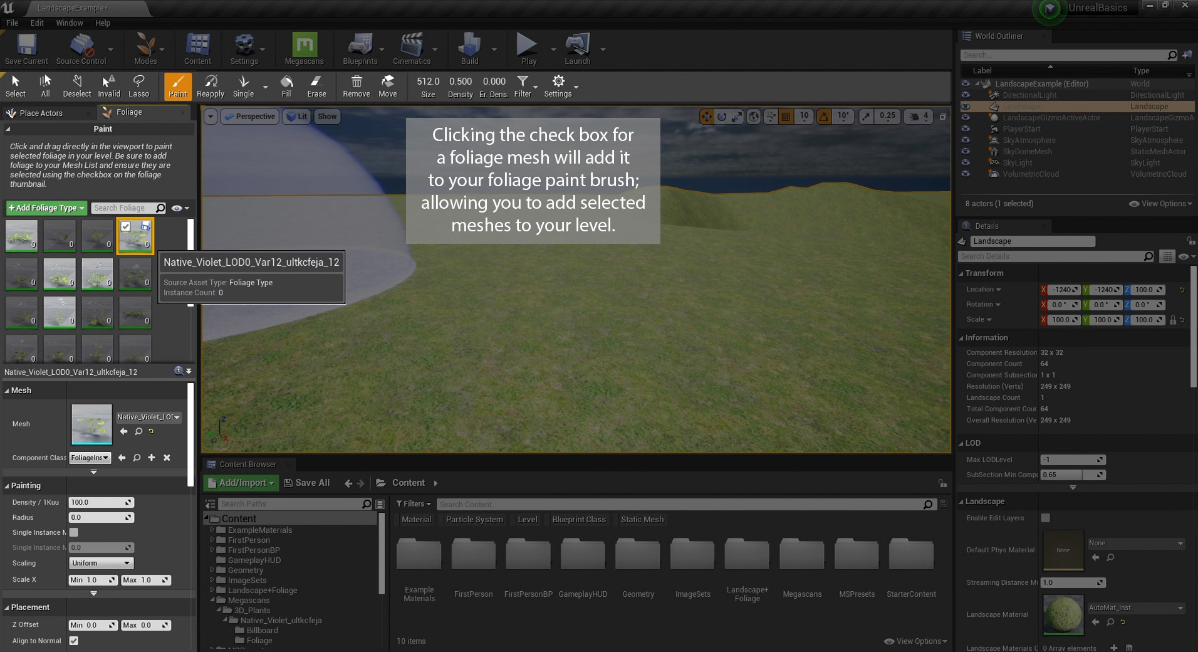The height and width of the screenshot is (652, 1198).
Task: Open the Blueprints toolbar icon
Action: point(360,49)
